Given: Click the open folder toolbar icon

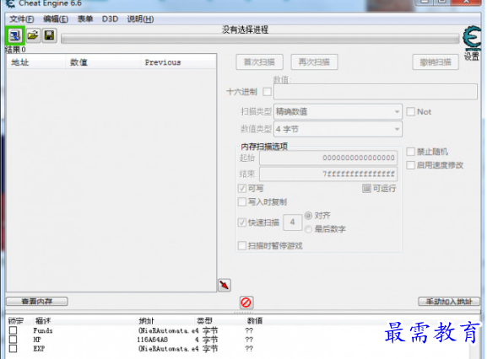Looking at the screenshot, I should (x=33, y=35).
